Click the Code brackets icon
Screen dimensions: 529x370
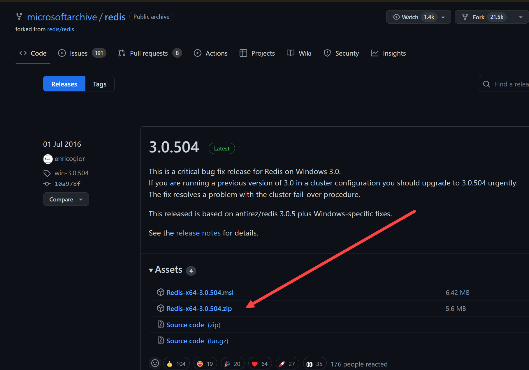point(23,53)
